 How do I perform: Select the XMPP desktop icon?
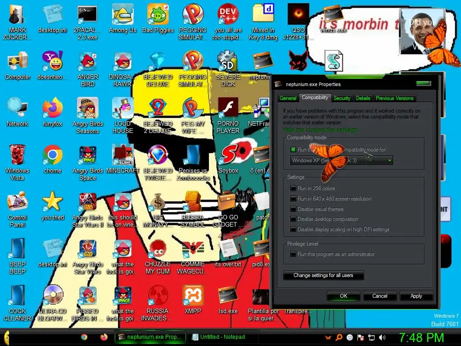click(193, 300)
